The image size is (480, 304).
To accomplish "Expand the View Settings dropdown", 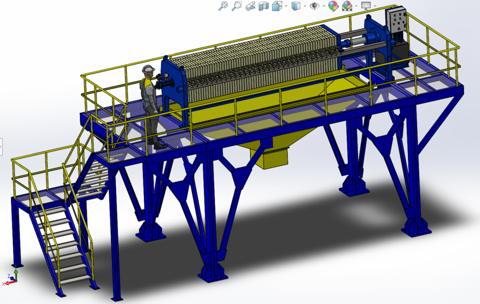I will 375,6.
